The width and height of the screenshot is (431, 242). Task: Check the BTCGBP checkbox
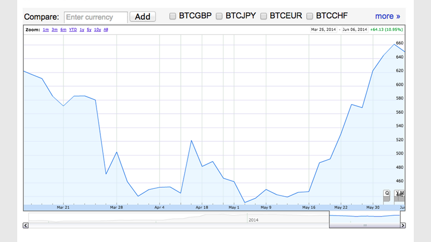click(x=173, y=16)
